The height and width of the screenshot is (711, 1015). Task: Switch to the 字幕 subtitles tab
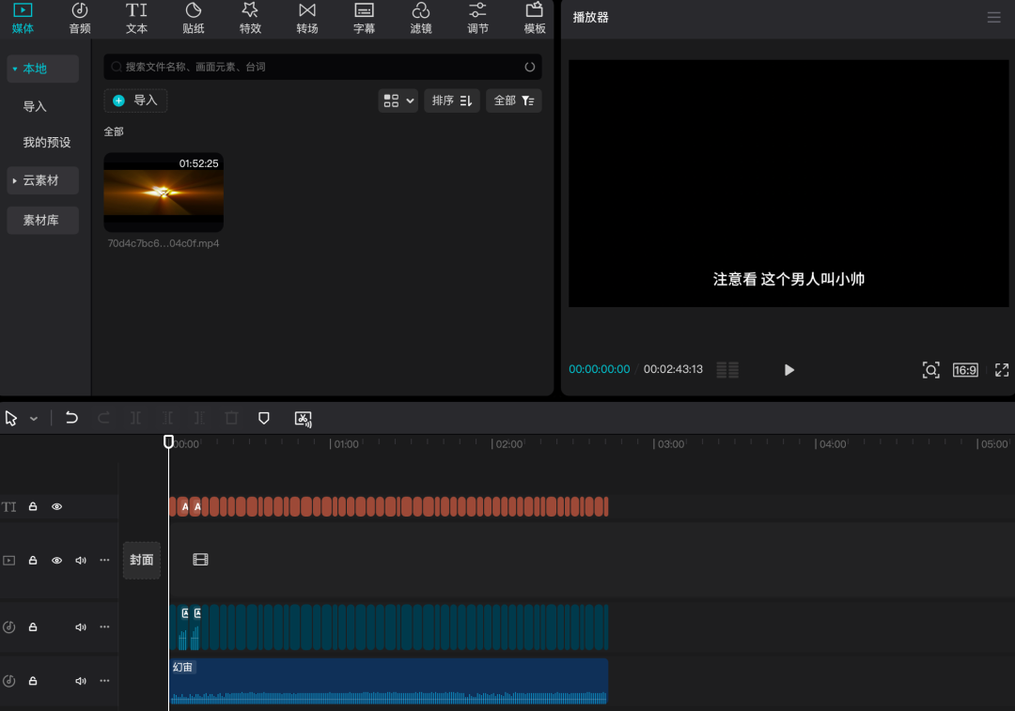[364, 18]
